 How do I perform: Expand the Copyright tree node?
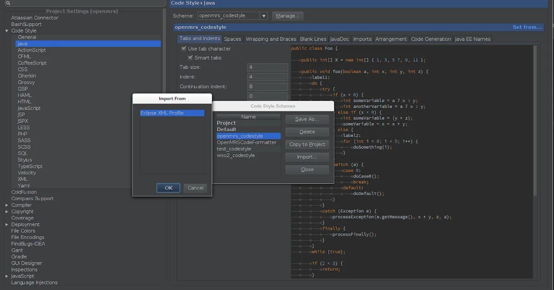coord(7,212)
